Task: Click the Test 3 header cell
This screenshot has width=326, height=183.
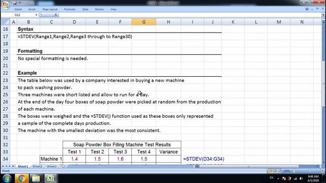Action: pos(120,151)
